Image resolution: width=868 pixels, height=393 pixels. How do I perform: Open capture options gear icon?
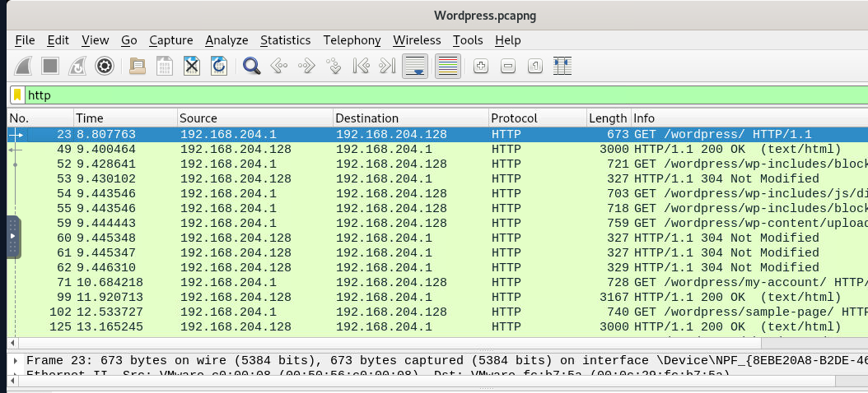pos(105,67)
